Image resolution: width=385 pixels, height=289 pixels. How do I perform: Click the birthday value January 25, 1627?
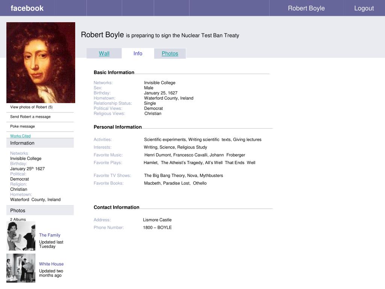[x=161, y=93]
